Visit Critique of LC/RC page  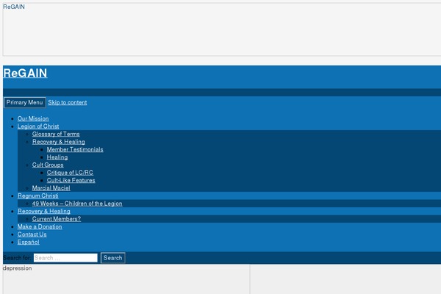tap(70, 173)
